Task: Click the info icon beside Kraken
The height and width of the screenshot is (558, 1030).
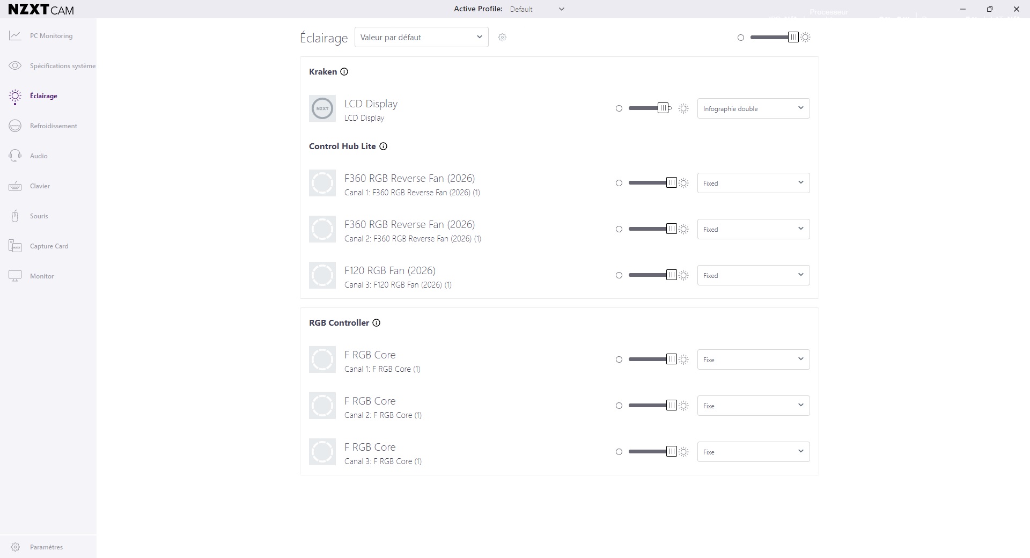Action: [344, 72]
